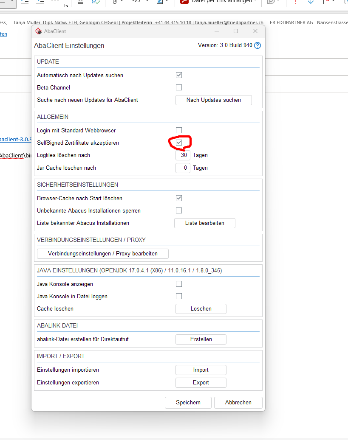Click 'Version: 3.0 Build 940' text
The height and width of the screenshot is (440, 348).
click(225, 45)
